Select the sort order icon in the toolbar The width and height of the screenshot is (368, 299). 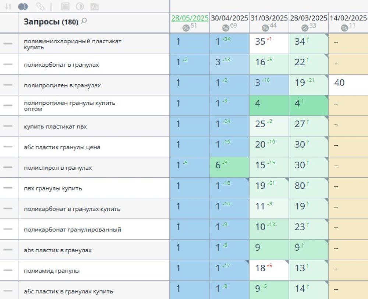(9, 6)
